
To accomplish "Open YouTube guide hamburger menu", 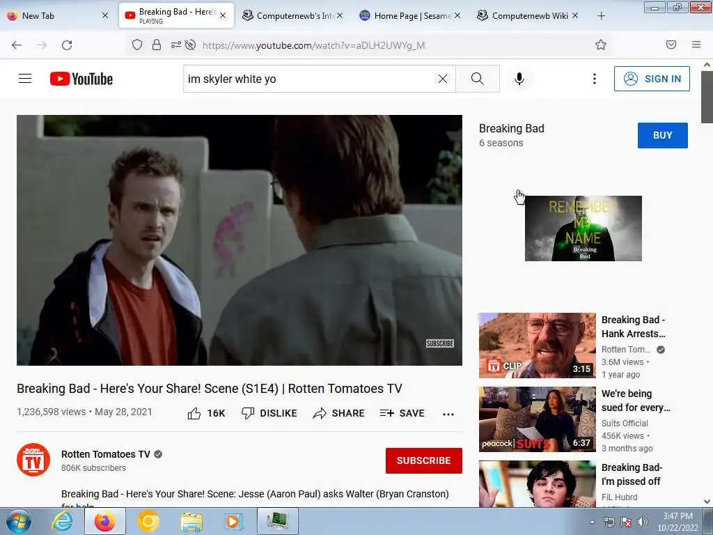I will [x=25, y=79].
